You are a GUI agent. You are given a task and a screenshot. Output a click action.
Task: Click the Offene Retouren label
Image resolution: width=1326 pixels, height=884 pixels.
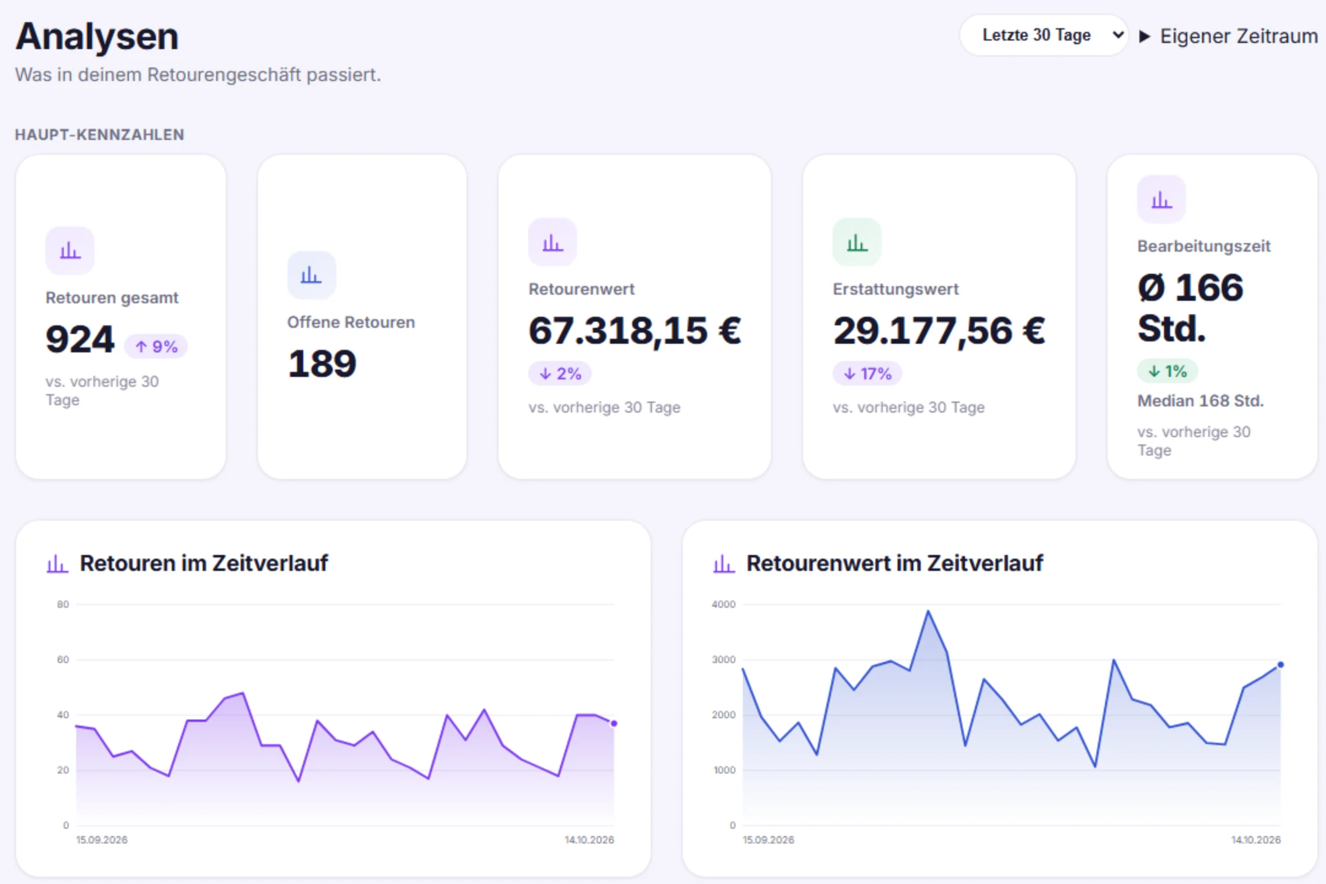351,322
